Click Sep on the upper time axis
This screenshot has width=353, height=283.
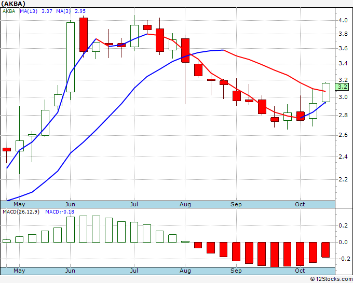[236, 204]
